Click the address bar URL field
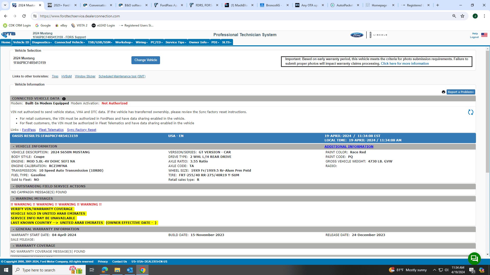The image size is (490, 275). click(x=242, y=16)
